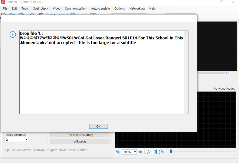Click the fast-forward arrows beside video slider
The width and height of the screenshot is (239, 164).
click(228, 73)
